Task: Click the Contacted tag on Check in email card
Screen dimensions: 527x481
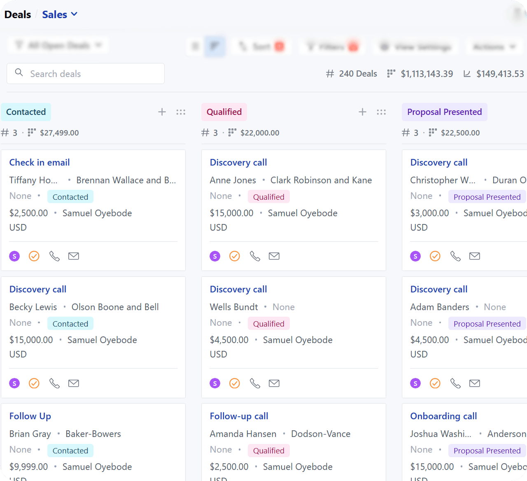Action: click(x=70, y=197)
